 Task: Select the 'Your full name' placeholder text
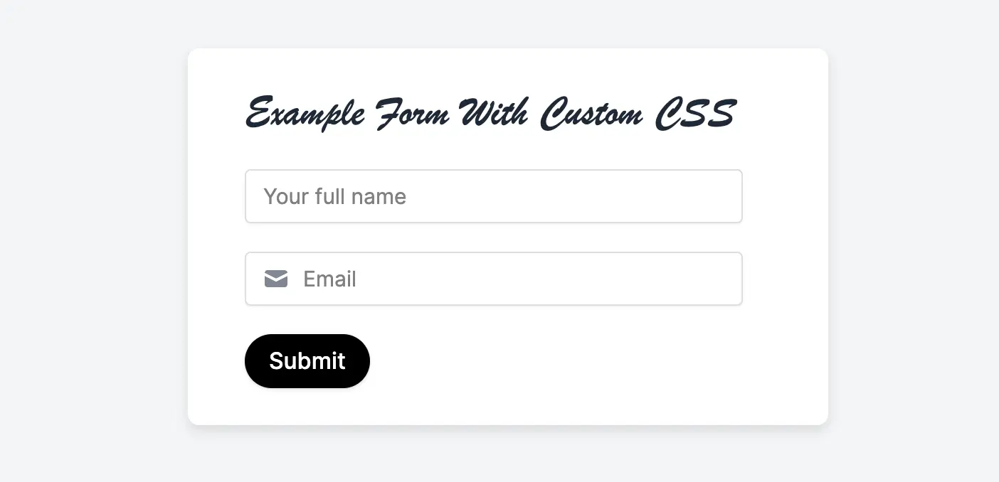coord(335,196)
